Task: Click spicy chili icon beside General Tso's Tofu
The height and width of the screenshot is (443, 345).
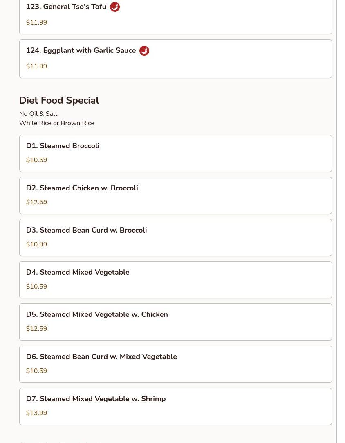Action: [x=115, y=7]
